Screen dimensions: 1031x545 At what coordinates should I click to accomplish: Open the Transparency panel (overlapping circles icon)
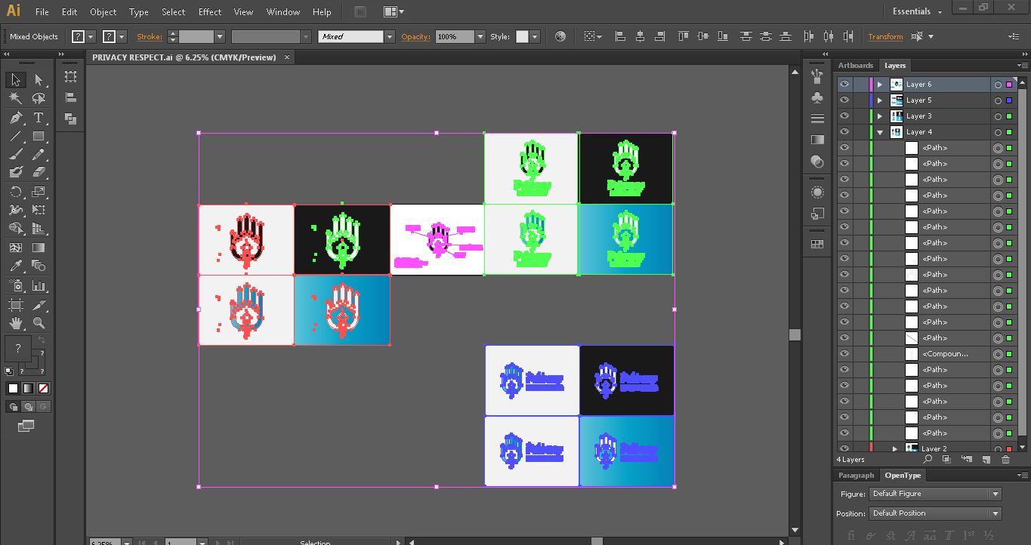816,161
